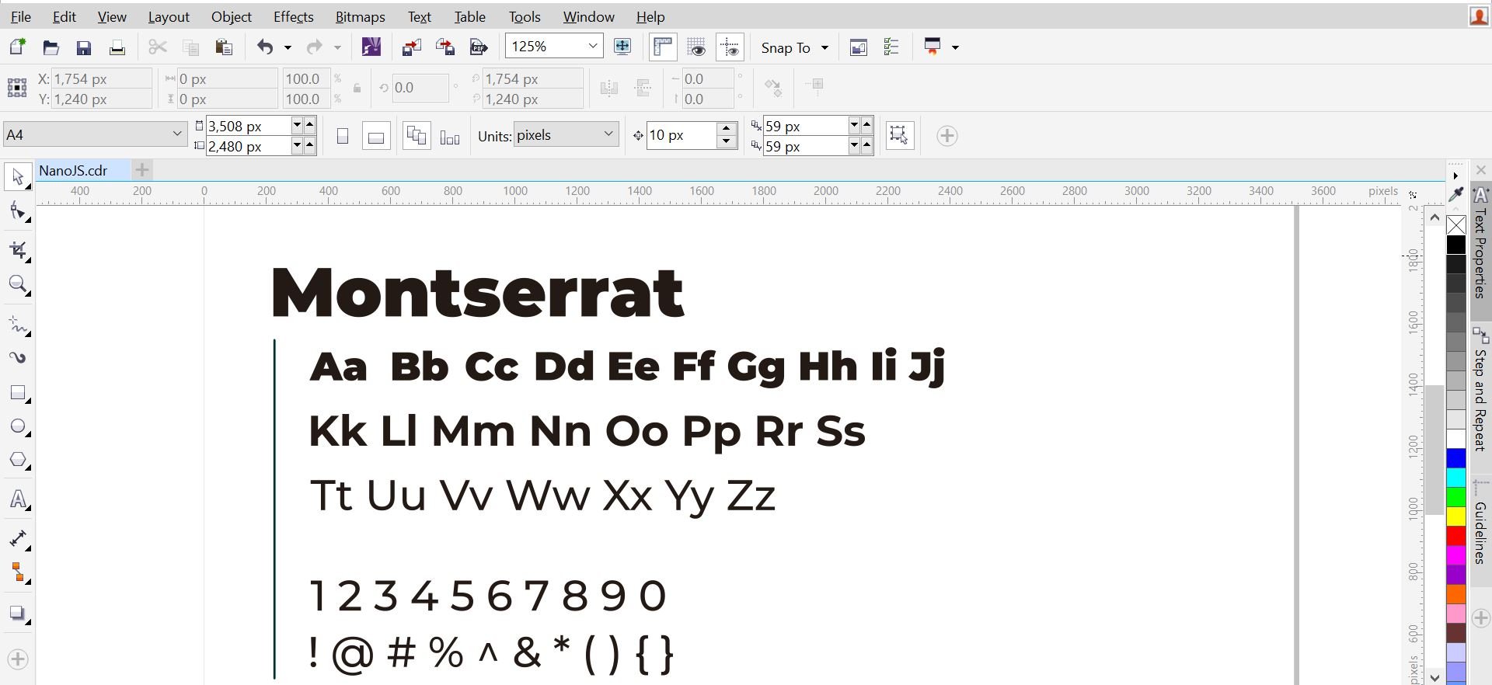The width and height of the screenshot is (1492, 685).
Task: Pick the blue color swatch
Action: click(1456, 458)
